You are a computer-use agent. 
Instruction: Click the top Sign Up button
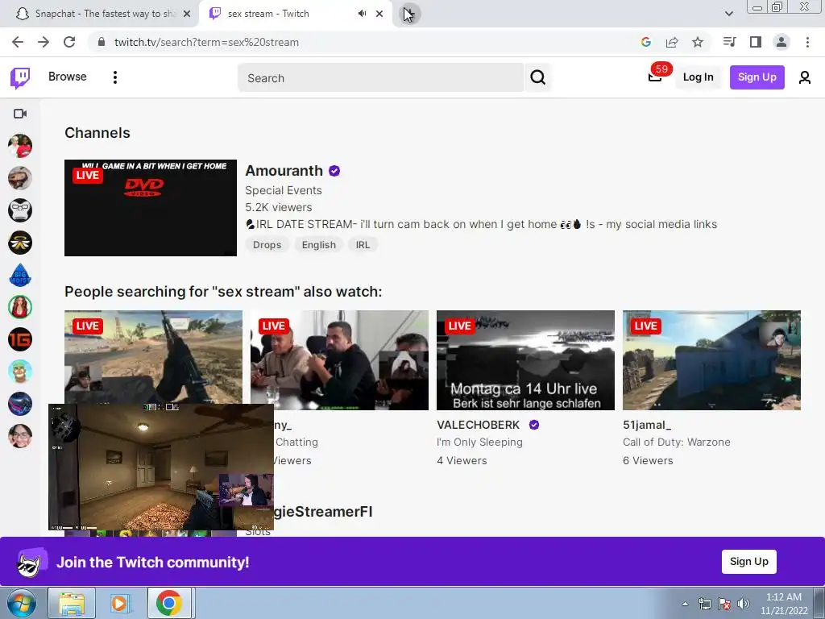point(757,77)
